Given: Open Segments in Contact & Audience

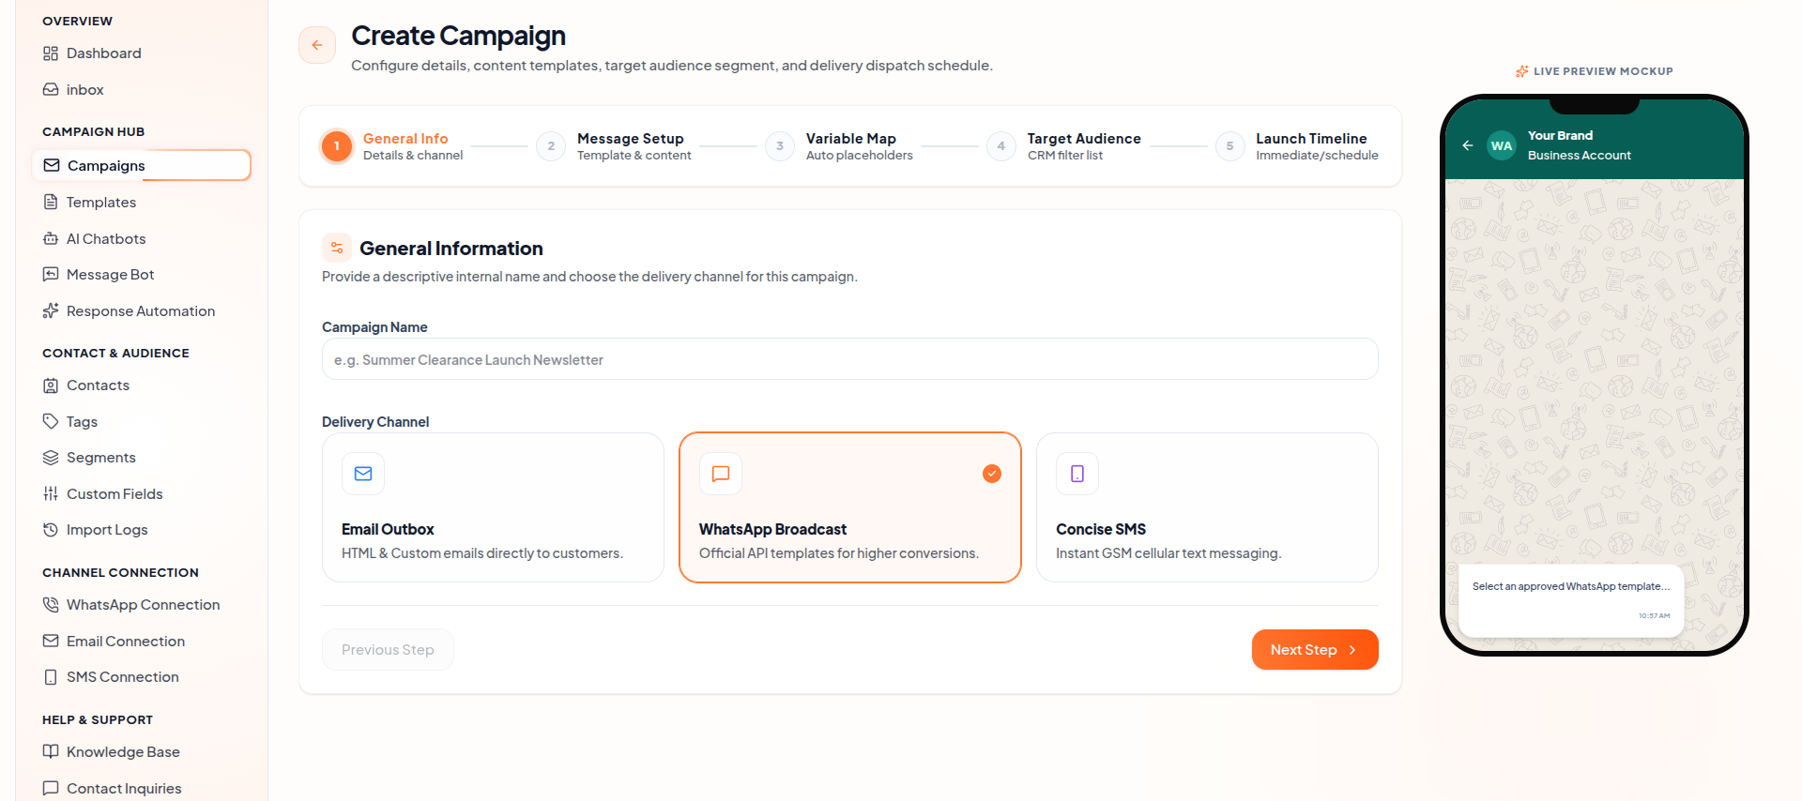Looking at the screenshot, I should pos(142,458).
